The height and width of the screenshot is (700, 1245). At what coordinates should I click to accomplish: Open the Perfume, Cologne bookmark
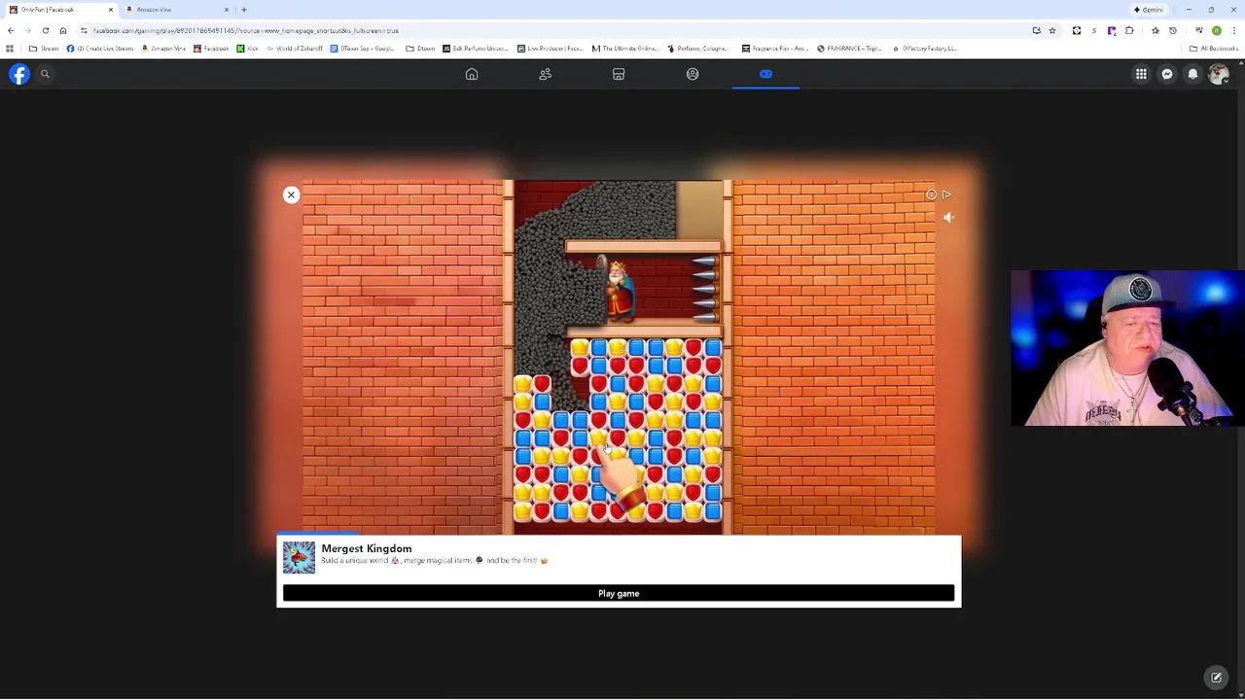[x=697, y=49]
